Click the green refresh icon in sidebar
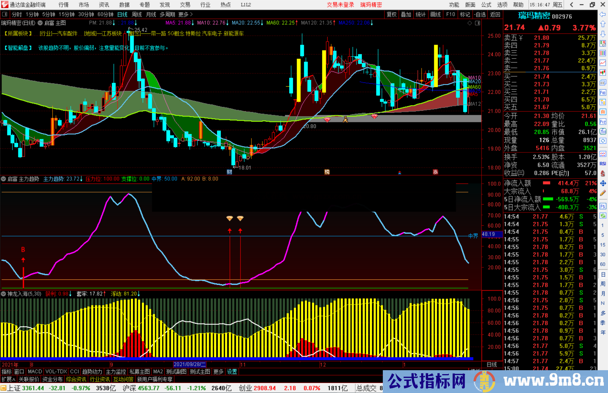This screenshot has height=393, width=608. 603,216
